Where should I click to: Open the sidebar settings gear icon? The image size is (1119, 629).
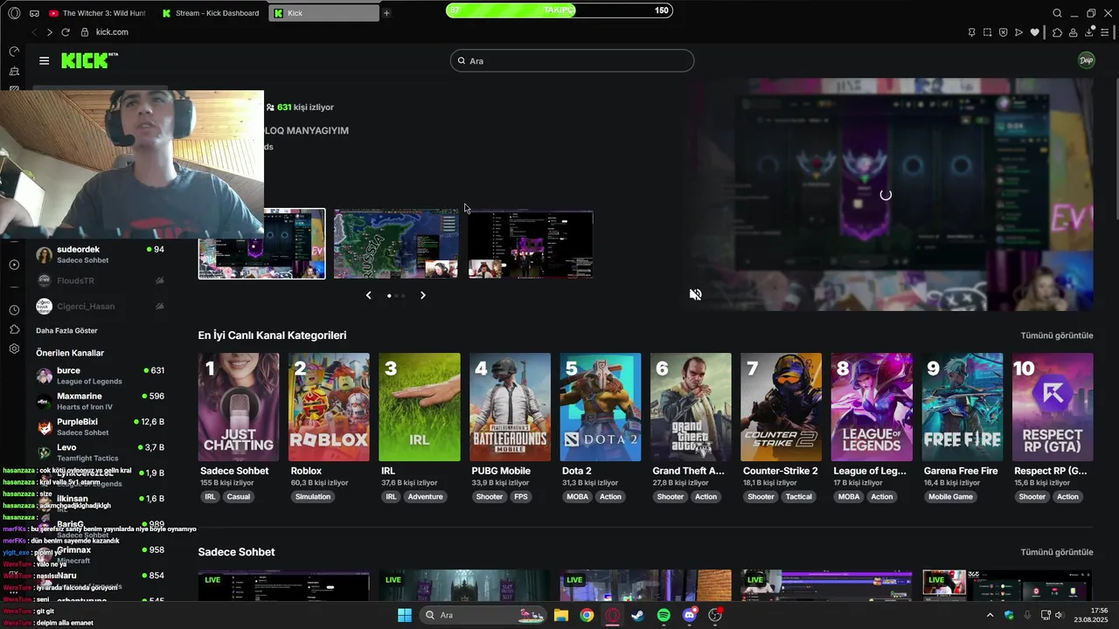14,349
